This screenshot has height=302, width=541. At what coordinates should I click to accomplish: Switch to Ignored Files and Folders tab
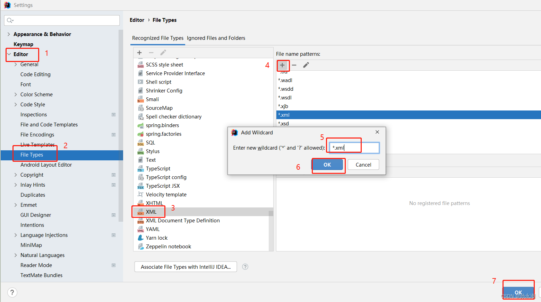(x=216, y=38)
